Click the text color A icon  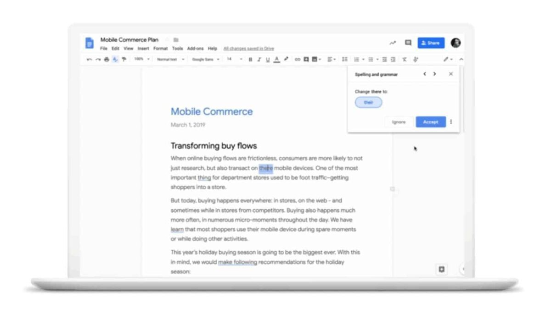[276, 59]
